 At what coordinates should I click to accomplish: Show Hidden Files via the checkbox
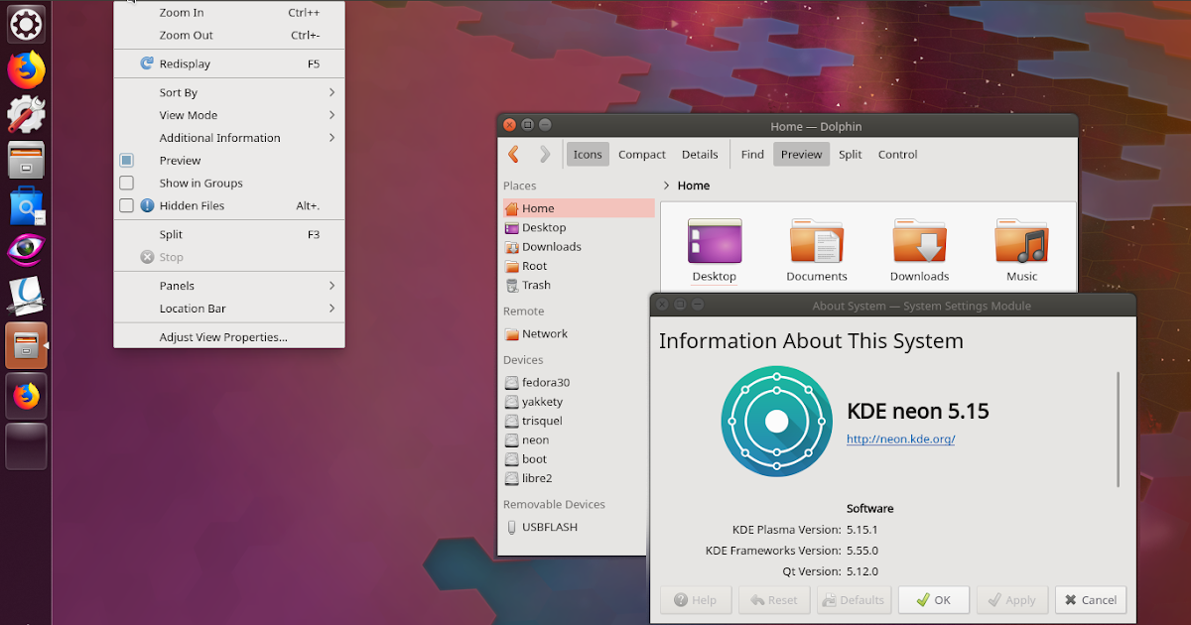click(x=126, y=205)
